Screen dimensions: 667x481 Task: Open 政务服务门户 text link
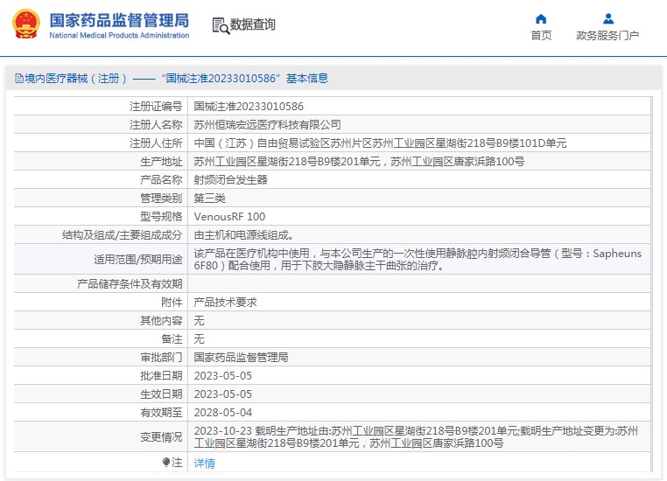(607, 36)
